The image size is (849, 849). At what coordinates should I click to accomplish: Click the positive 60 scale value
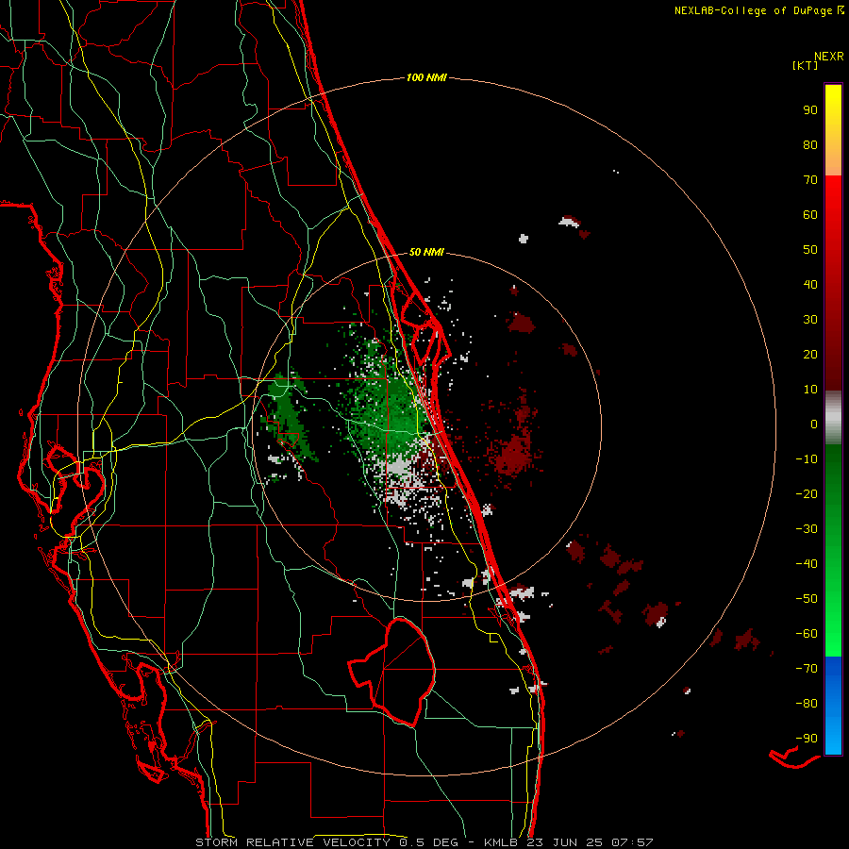pos(810,214)
